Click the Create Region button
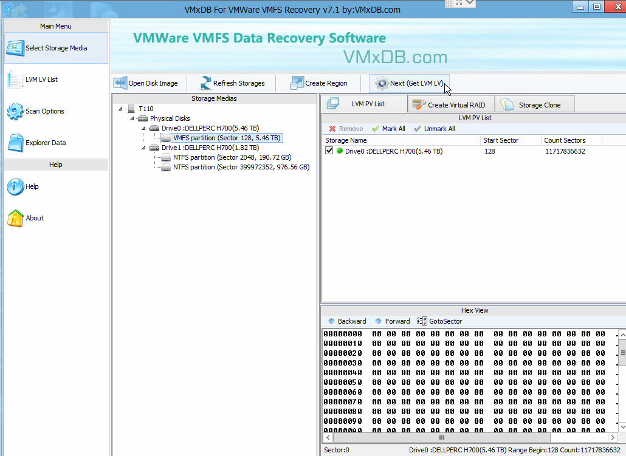 (x=320, y=83)
